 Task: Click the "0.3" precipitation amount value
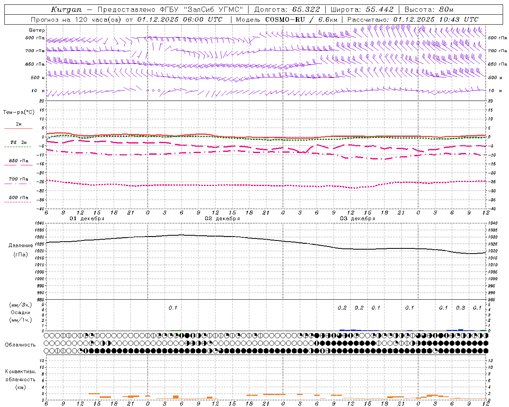(x=460, y=308)
